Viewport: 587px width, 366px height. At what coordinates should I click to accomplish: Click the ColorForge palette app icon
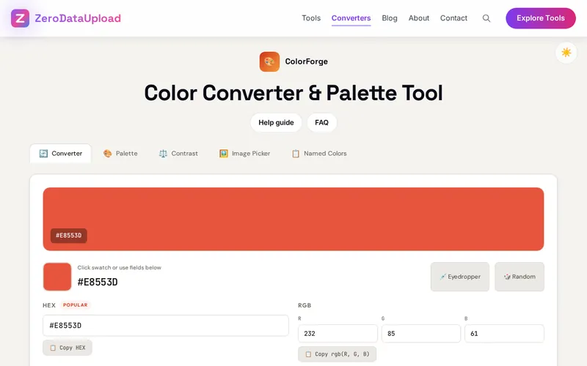pyautogui.click(x=269, y=61)
